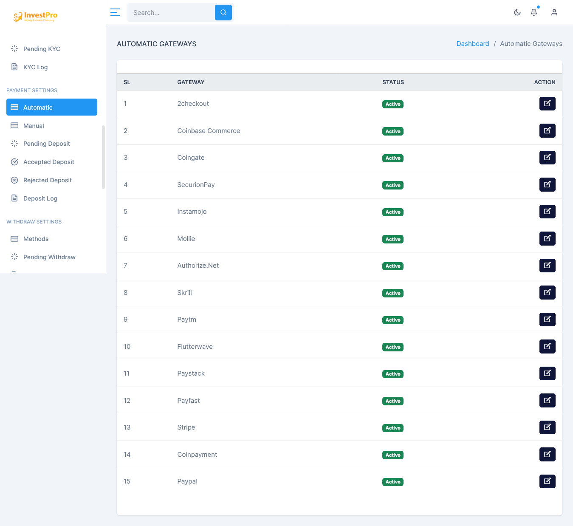
Task: Edit the Coinpayment gateway
Action: [x=548, y=454]
